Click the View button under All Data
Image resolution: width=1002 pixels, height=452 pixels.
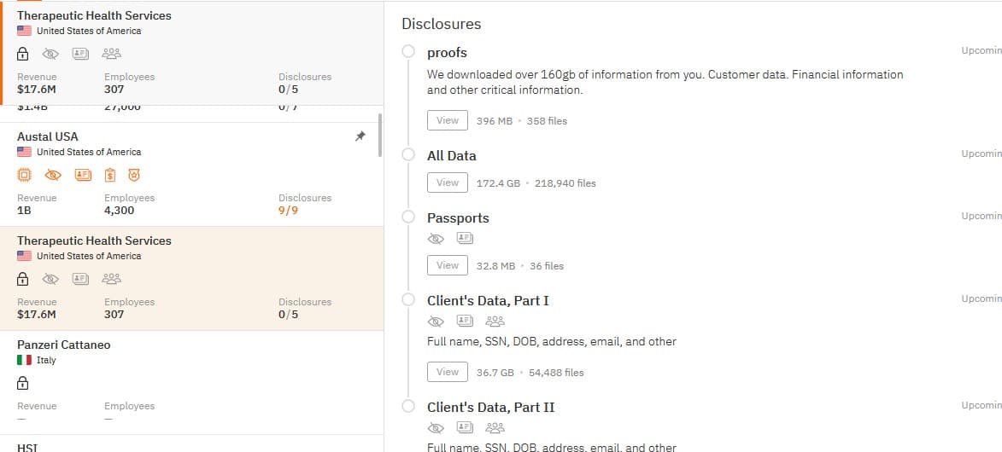point(448,183)
